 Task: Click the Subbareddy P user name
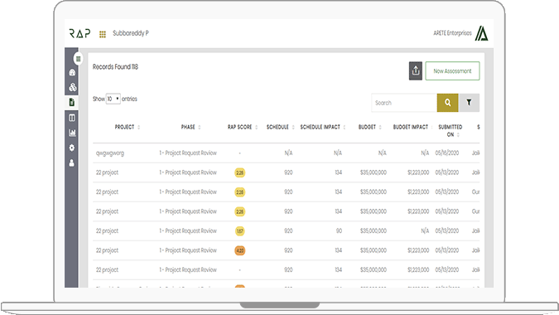point(131,33)
